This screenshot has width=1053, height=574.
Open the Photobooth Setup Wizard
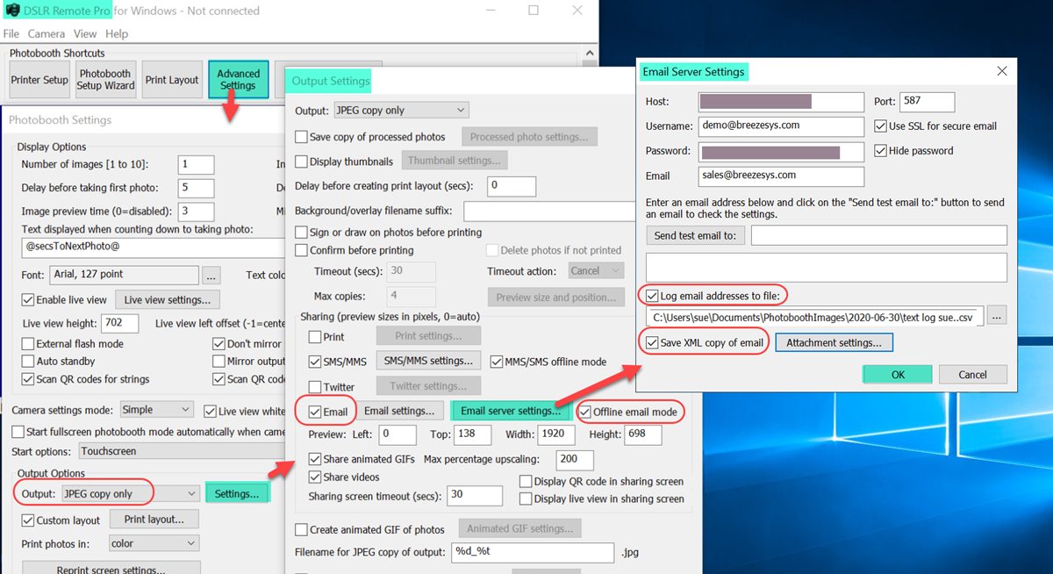point(105,80)
